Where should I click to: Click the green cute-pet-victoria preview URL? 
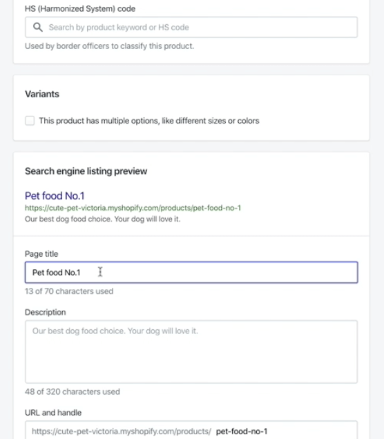coord(133,208)
